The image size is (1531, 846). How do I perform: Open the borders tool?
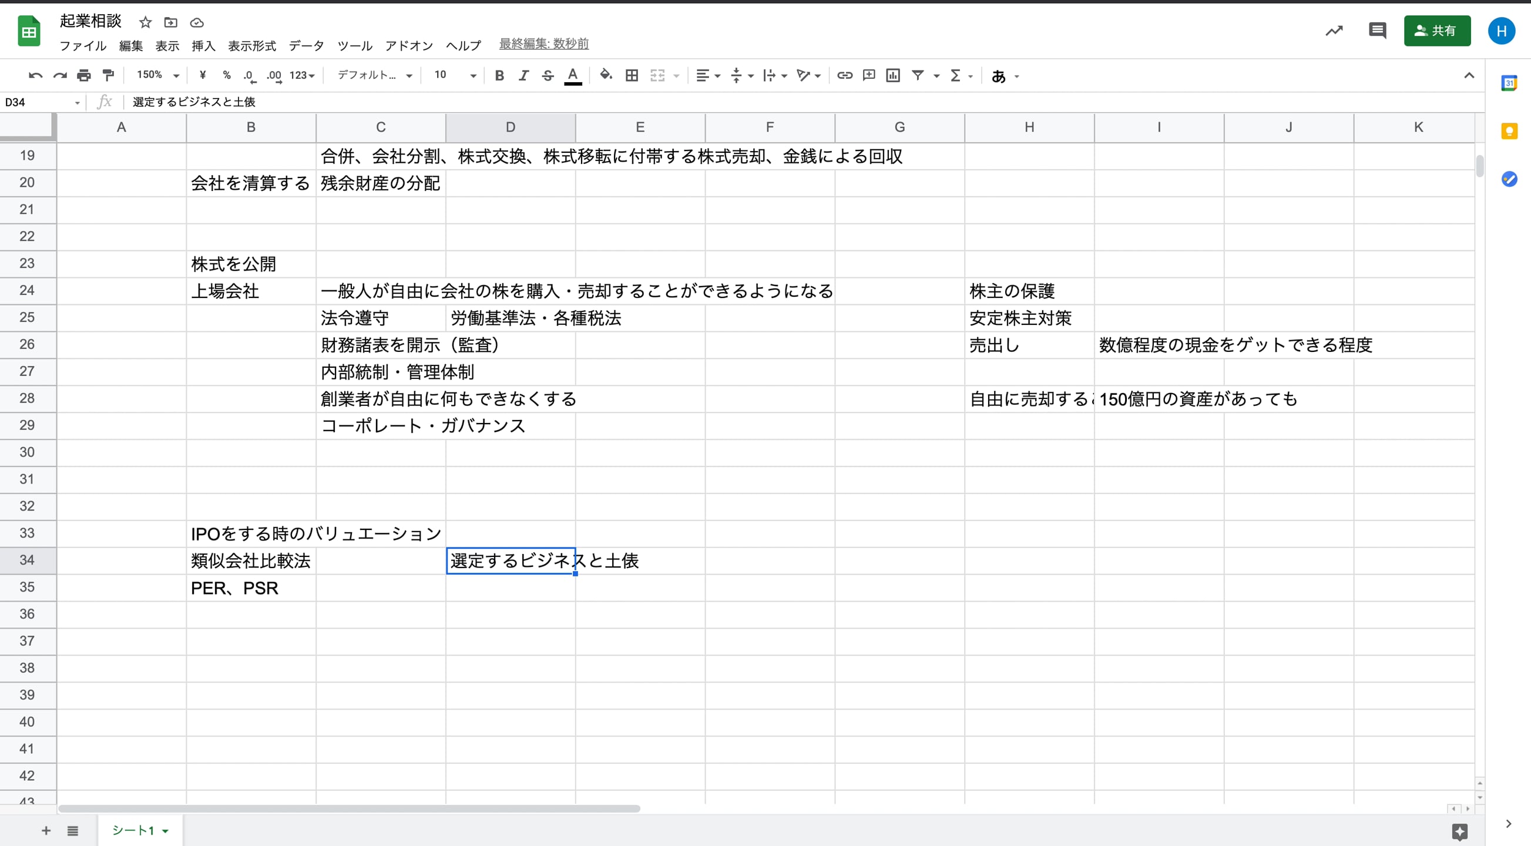(632, 76)
